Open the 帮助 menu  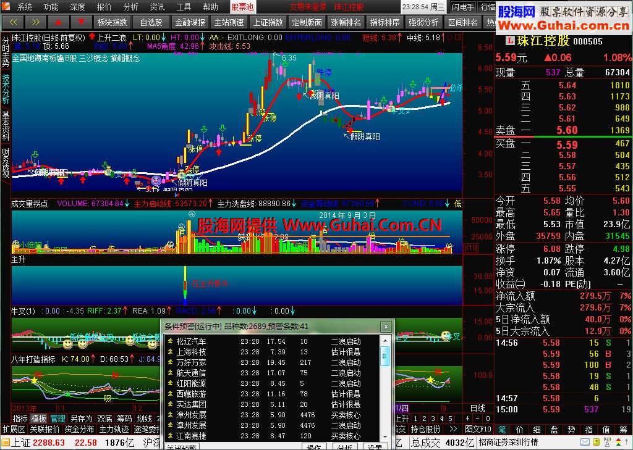[x=210, y=7]
